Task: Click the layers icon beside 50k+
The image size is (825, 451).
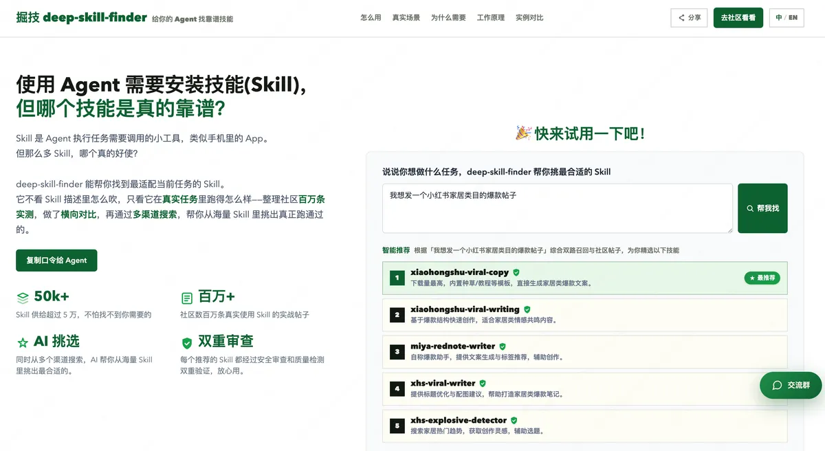Action: 23,298
